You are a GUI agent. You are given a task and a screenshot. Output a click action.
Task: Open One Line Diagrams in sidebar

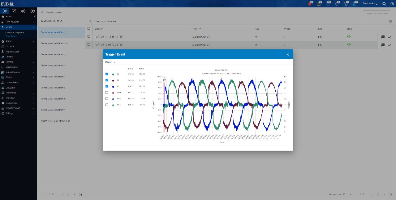point(14,32)
